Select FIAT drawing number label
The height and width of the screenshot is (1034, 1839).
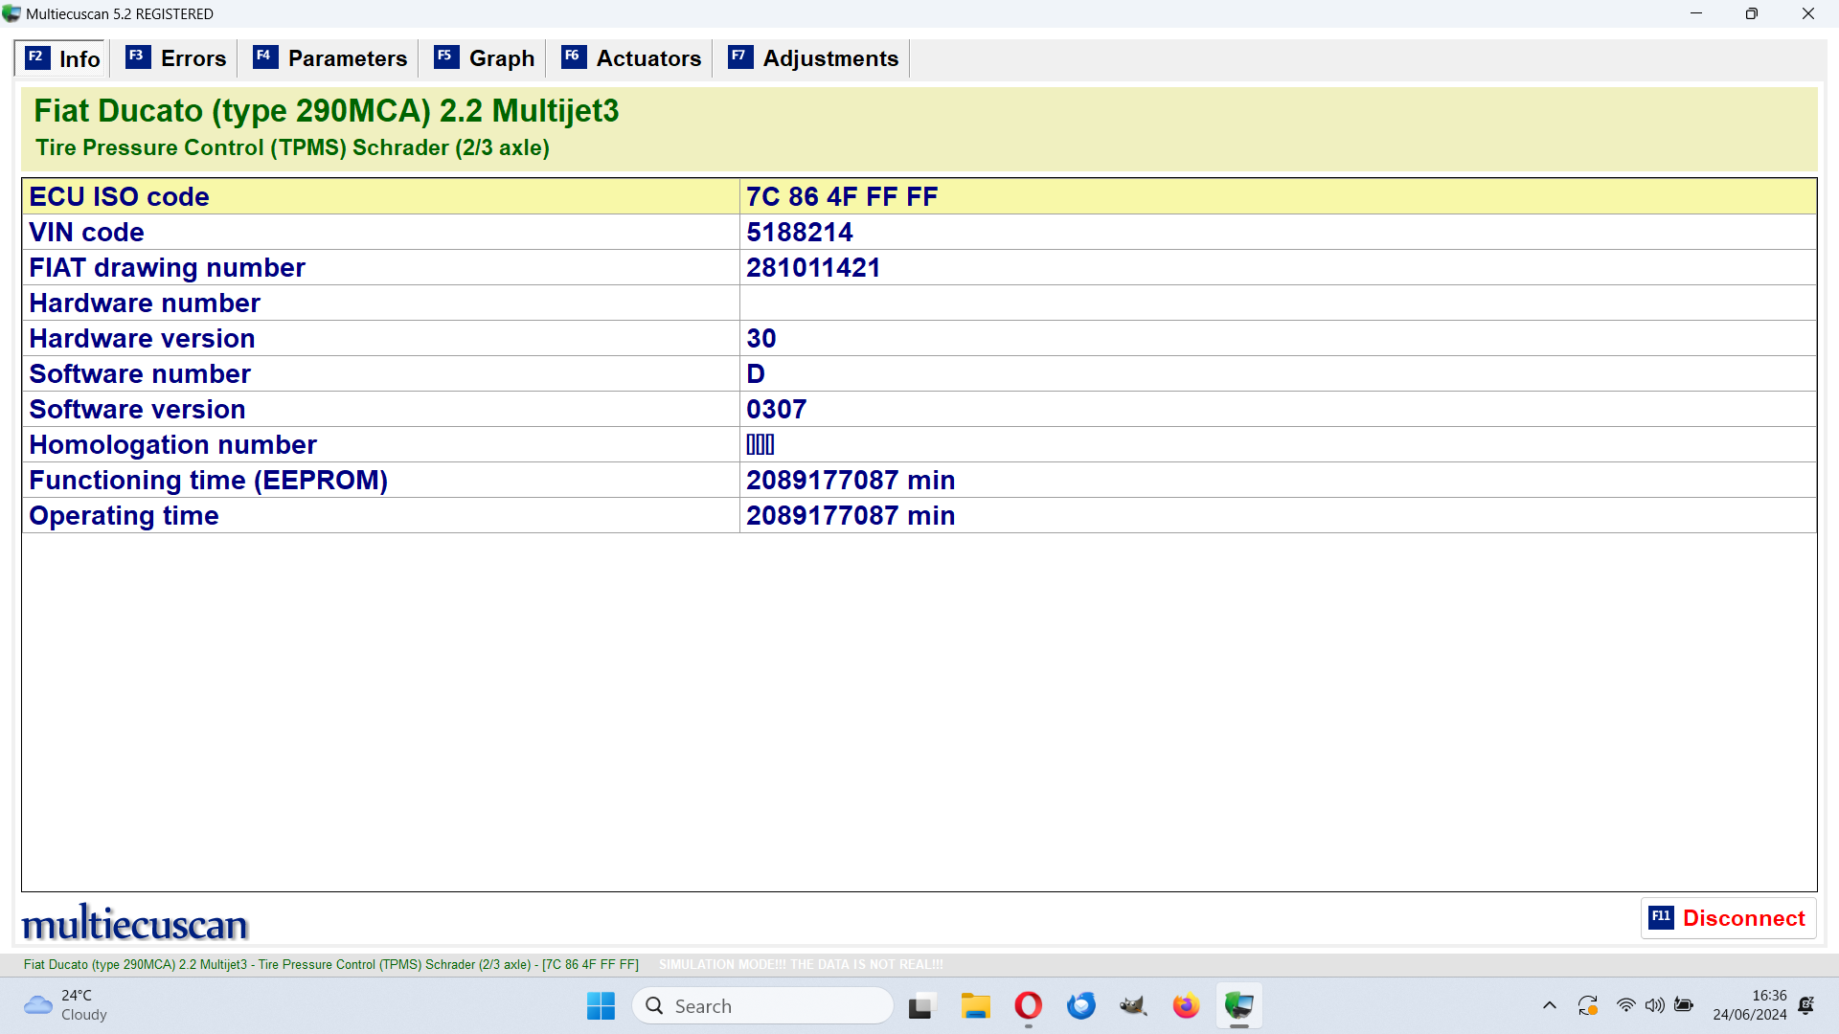(167, 267)
